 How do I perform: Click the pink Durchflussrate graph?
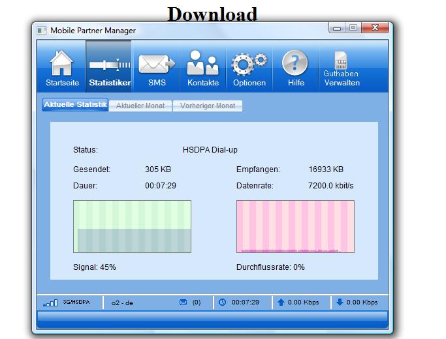[295, 226]
